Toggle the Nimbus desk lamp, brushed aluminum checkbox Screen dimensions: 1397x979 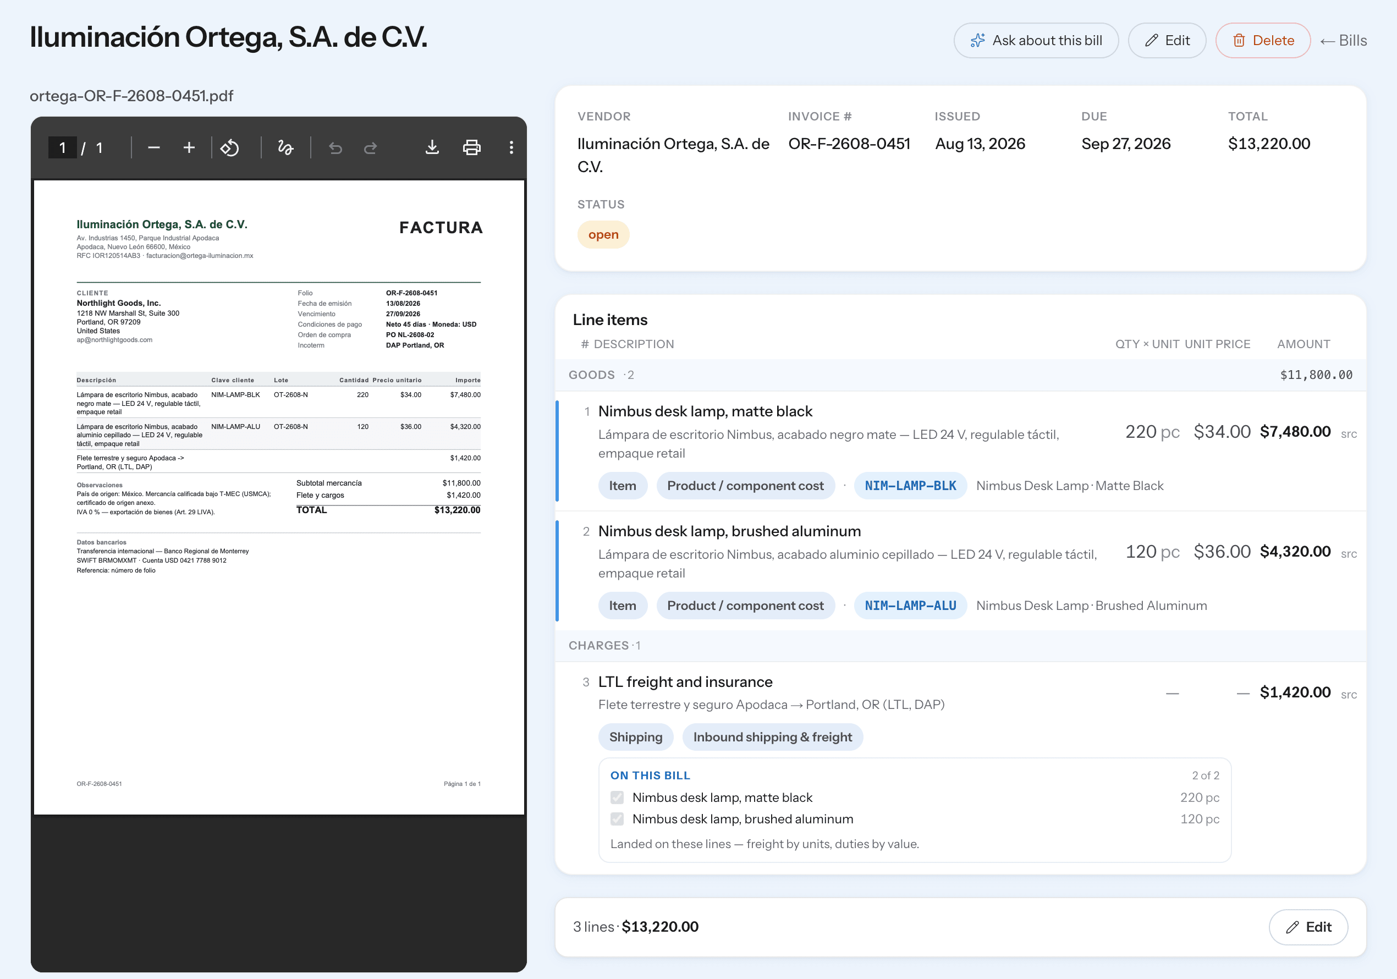(x=617, y=819)
